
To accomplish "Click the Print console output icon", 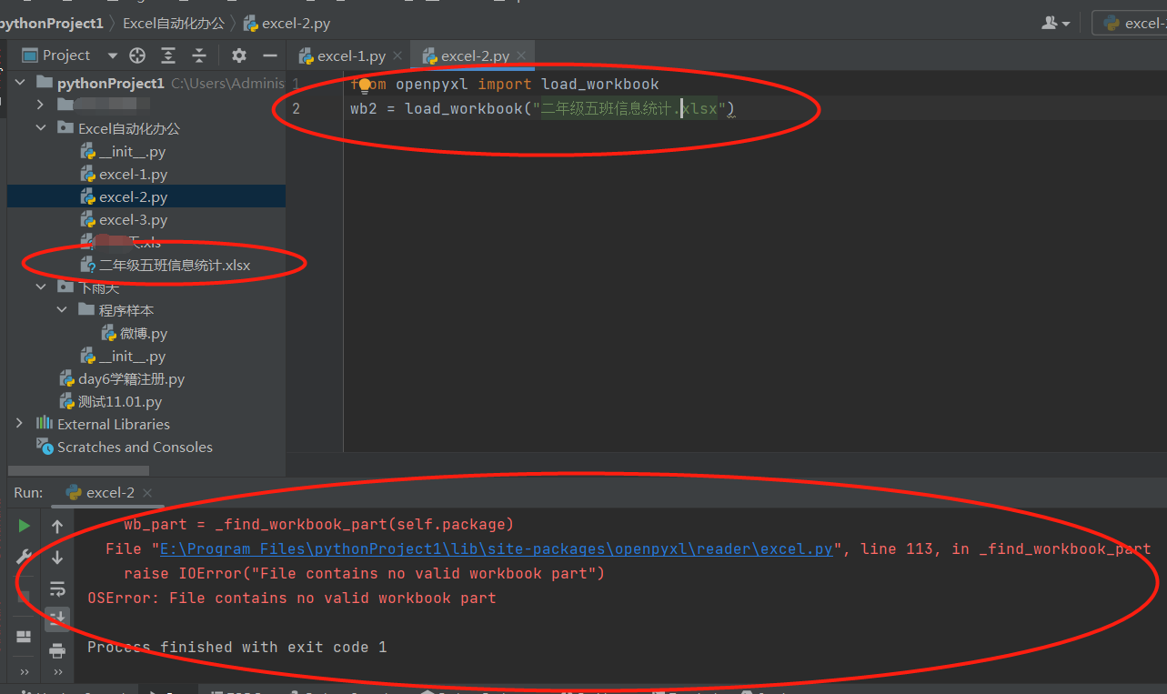I will (x=57, y=650).
